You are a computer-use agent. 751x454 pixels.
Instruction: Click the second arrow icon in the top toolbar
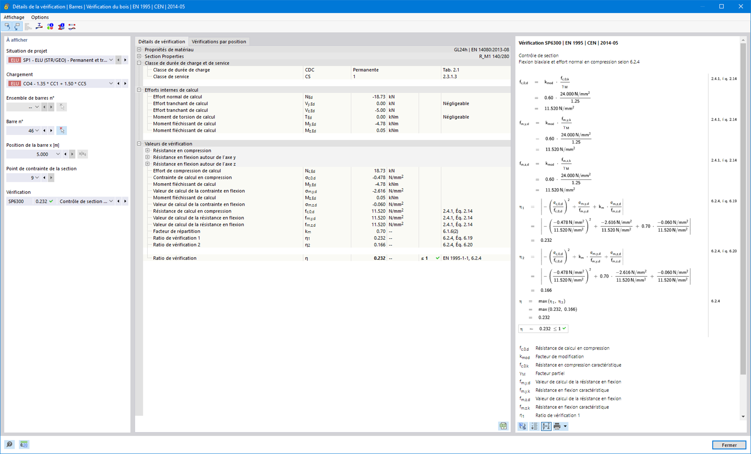pos(17,26)
